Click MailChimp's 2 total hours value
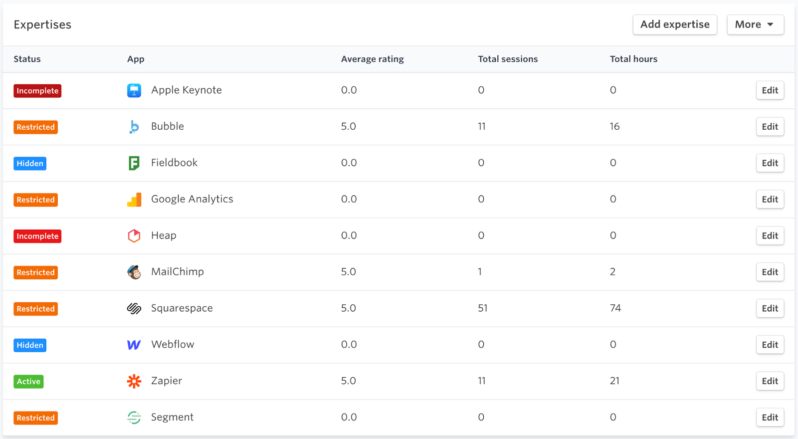This screenshot has height=439, width=798. click(x=612, y=272)
